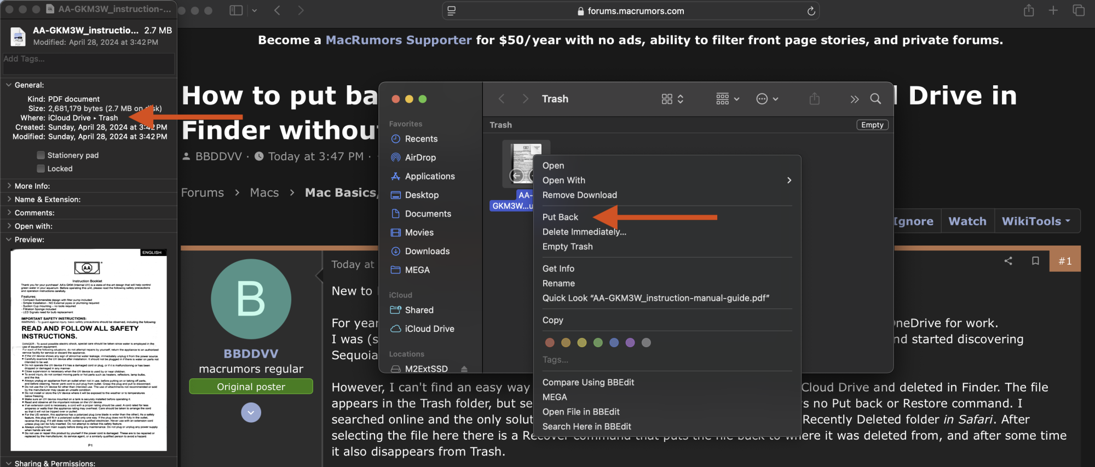Choose Open in the context menu

point(553,166)
